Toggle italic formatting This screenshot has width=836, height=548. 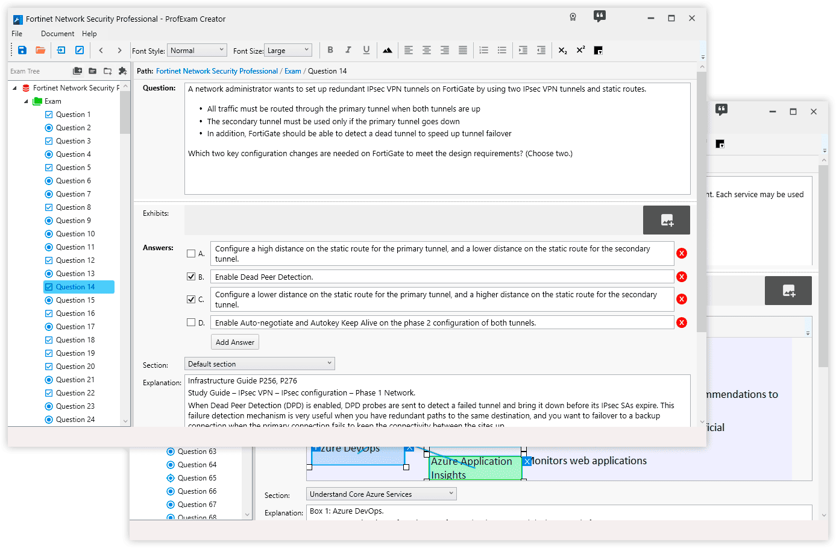pos(348,50)
